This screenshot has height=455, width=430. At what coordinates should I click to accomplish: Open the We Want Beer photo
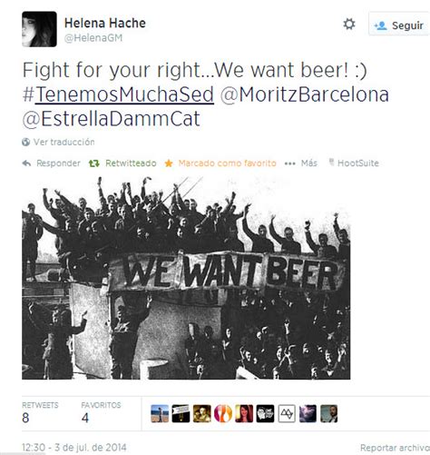point(186,278)
